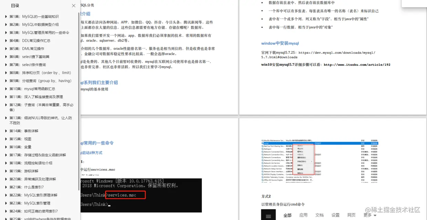Click the cmd window services.msc screenshot
The image size is (427, 220).
tap(141, 195)
